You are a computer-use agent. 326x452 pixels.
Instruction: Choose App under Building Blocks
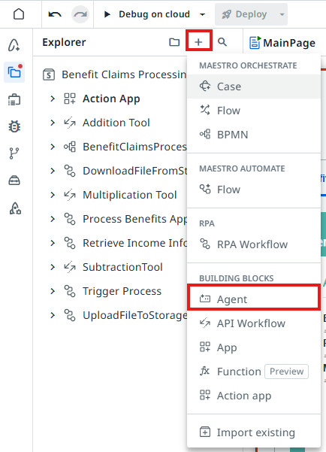(254, 347)
